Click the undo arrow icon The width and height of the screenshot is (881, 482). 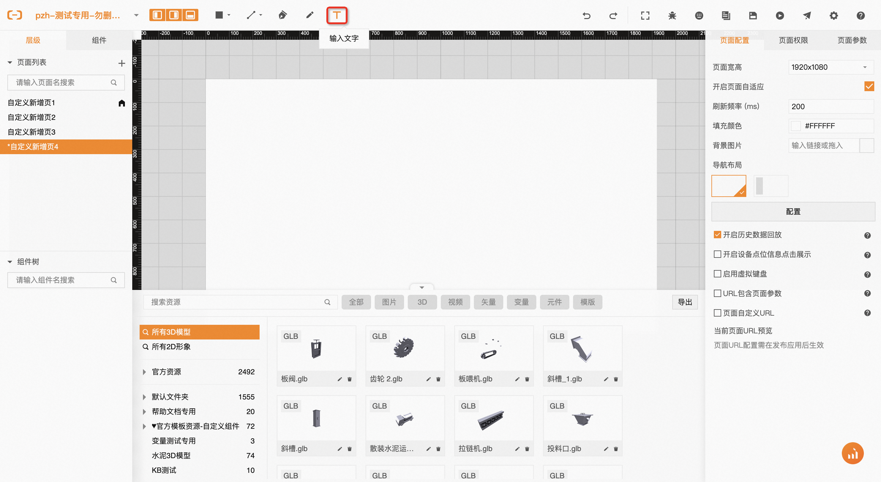(587, 15)
